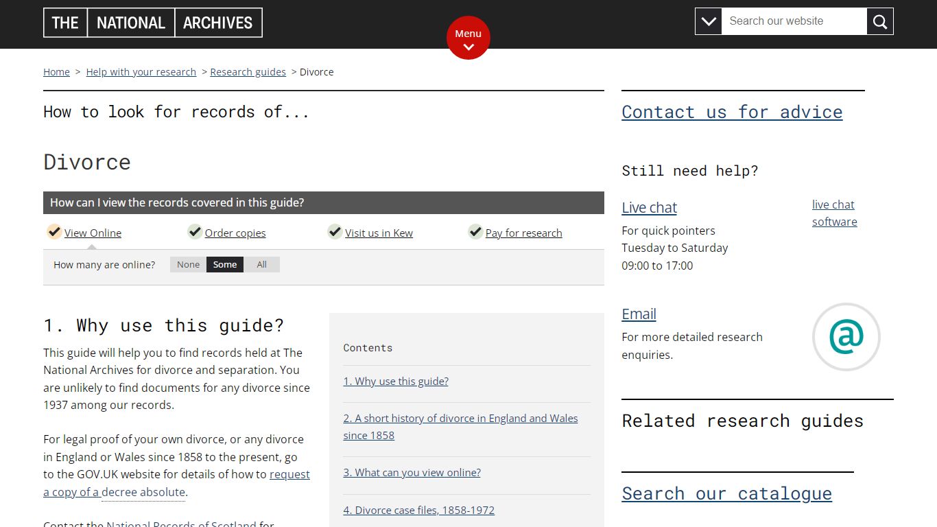Click the Visit us in Kew checkmark icon

tap(335, 231)
